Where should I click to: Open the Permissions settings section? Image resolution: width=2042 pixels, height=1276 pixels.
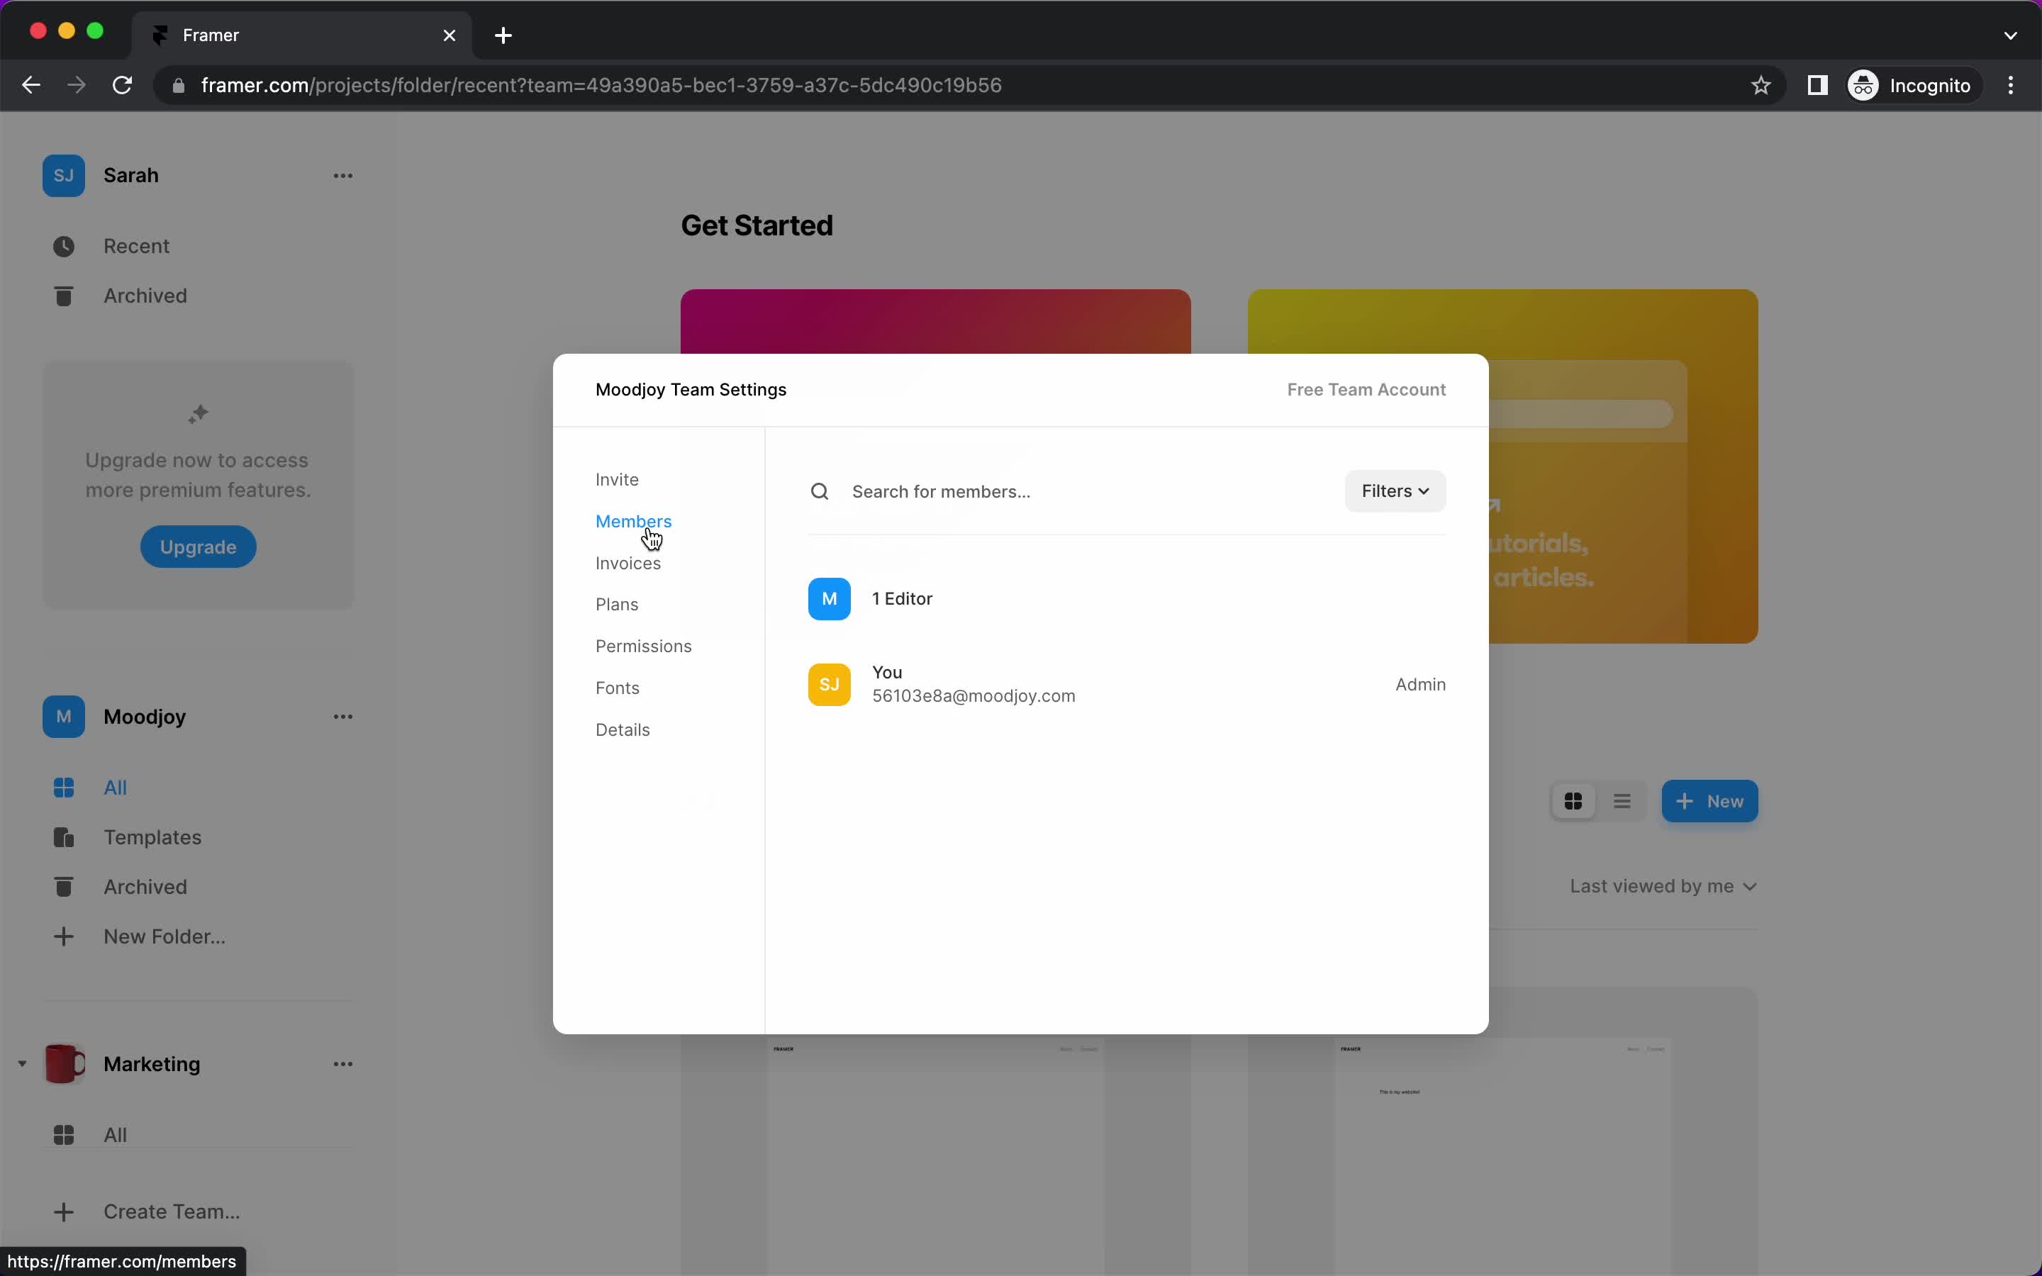click(x=642, y=645)
